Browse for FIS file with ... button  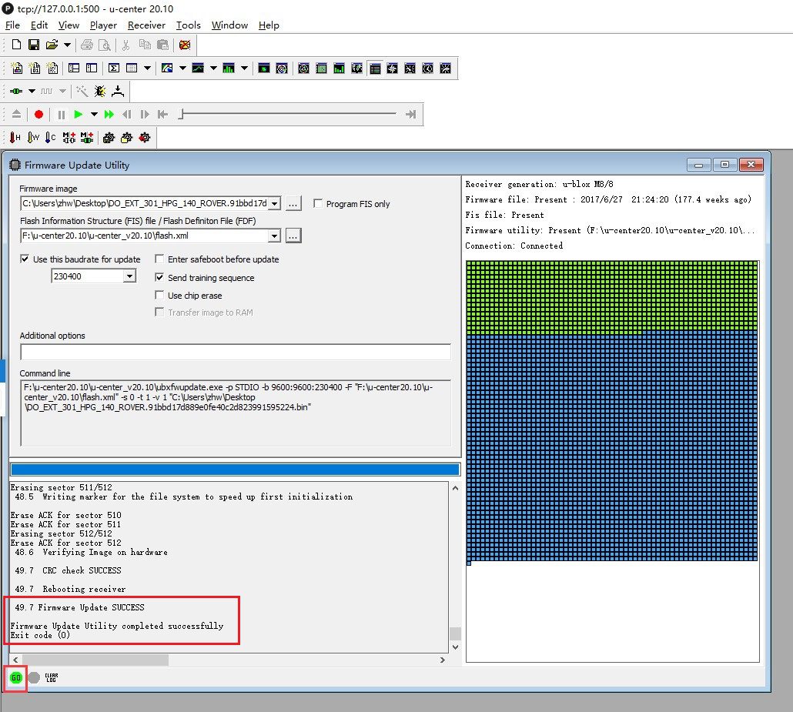293,236
